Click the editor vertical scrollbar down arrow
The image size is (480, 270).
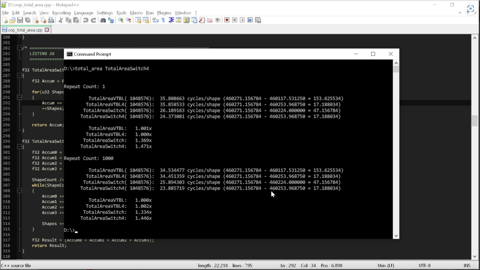point(475,257)
